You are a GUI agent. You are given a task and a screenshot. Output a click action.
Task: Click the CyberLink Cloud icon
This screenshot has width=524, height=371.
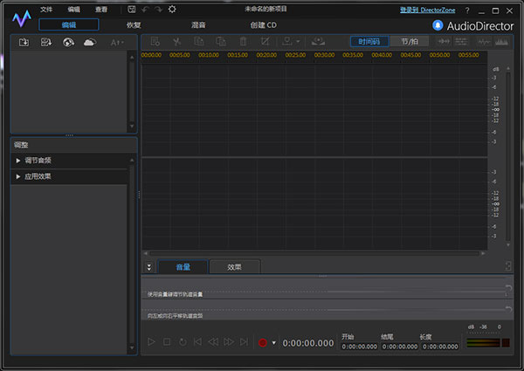click(90, 43)
